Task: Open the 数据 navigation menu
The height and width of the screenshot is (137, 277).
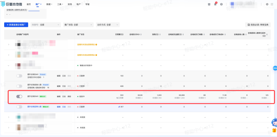Action: 49,4
